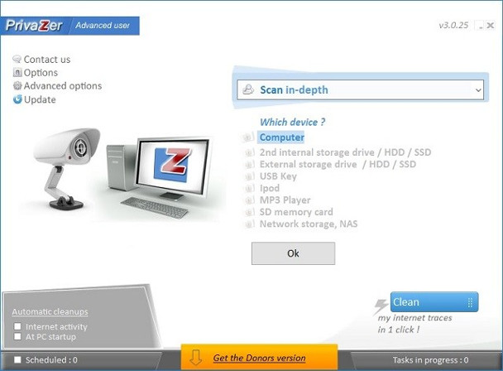Screen dimensions: 503x371
Task: Click the blue Clean button
Action: click(x=434, y=302)
